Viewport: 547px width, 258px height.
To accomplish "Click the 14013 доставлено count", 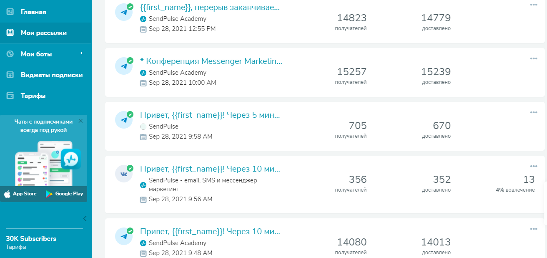I will coord(436,242).
